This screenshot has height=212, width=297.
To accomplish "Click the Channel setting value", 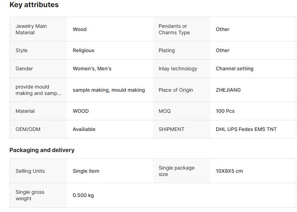I will click(x=234, y=69).
